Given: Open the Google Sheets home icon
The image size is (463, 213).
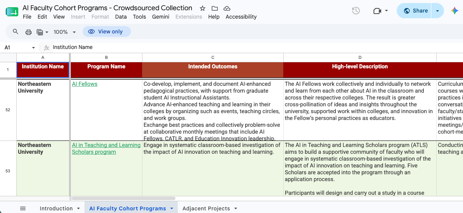Looking at the screenshot, I should [12, 12].
